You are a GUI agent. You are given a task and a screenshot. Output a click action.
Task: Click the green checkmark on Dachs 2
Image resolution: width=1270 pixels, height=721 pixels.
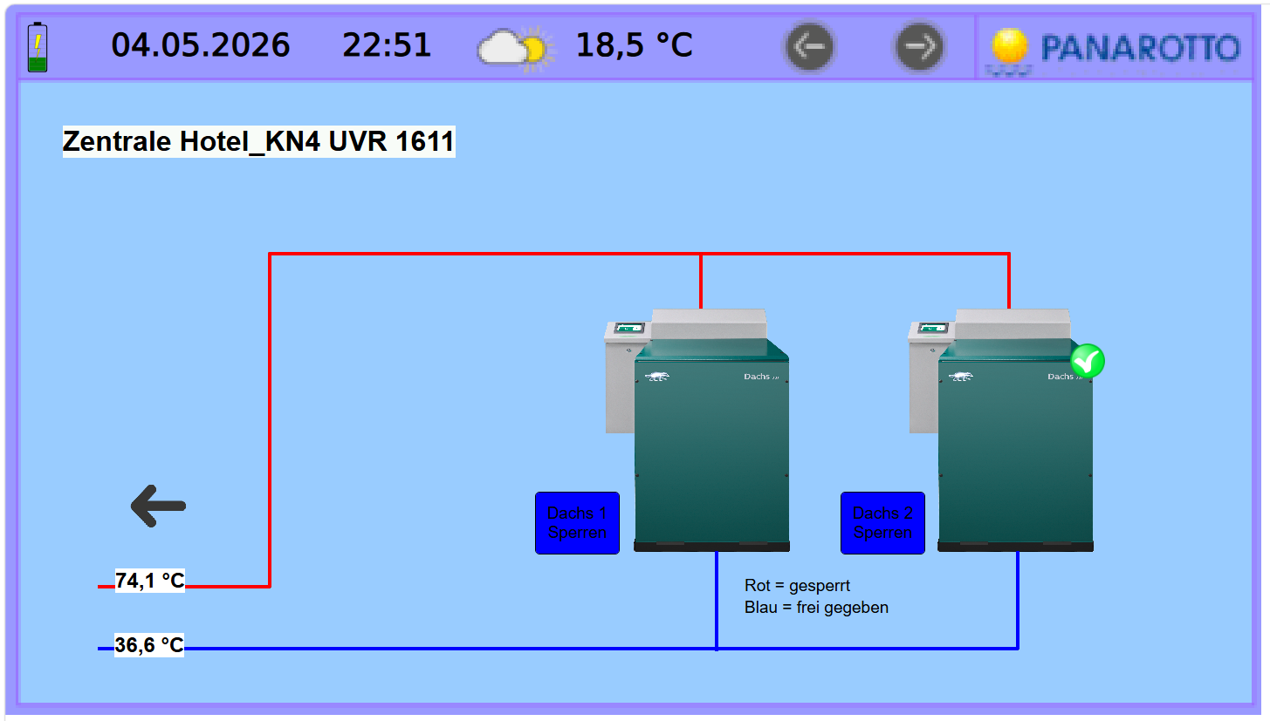pyautogui.click(x=1088, y=361)
